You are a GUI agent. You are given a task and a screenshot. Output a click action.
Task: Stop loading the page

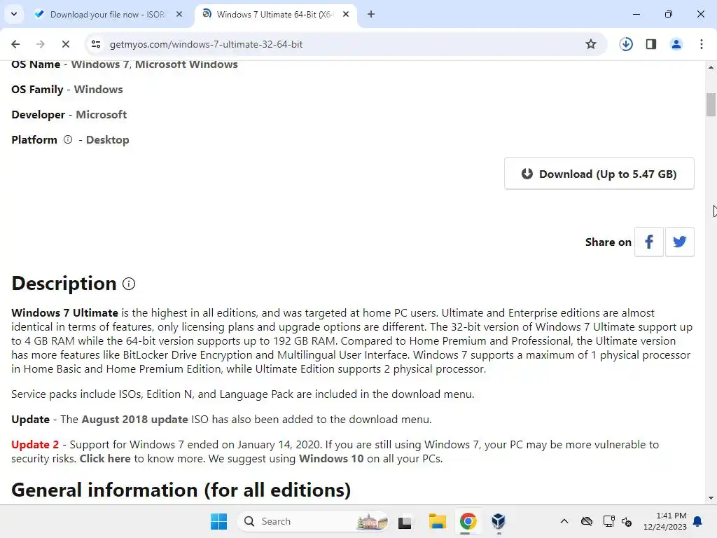(65, 44)
